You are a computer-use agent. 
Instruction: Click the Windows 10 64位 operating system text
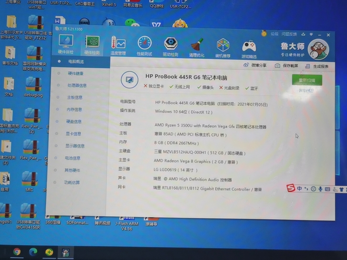[184, 112]
